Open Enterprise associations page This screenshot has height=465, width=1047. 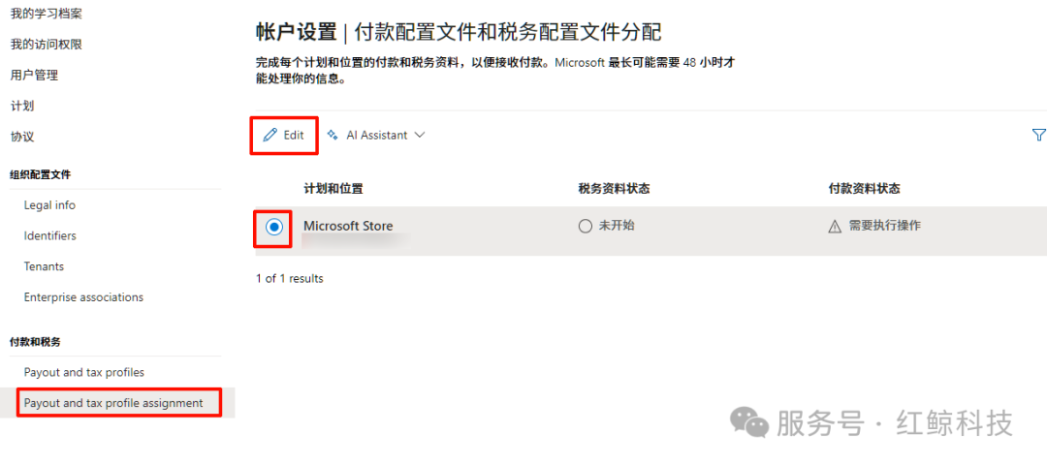click(83, 297)
